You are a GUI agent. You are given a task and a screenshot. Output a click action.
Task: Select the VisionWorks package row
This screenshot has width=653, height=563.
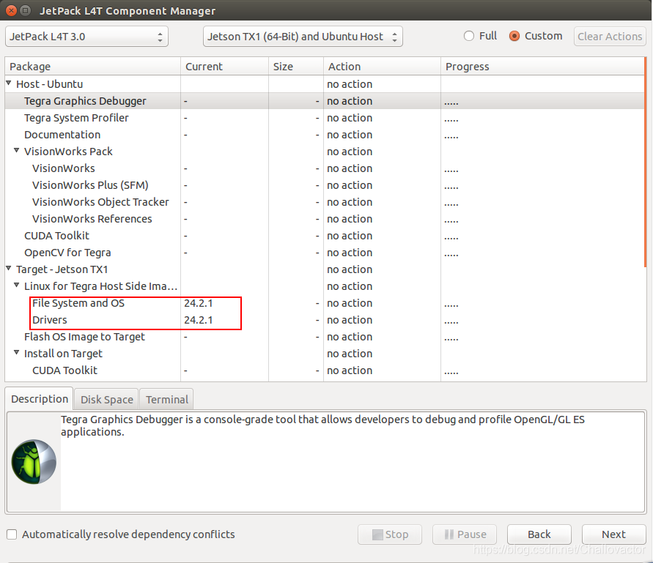tap(325, 168)
